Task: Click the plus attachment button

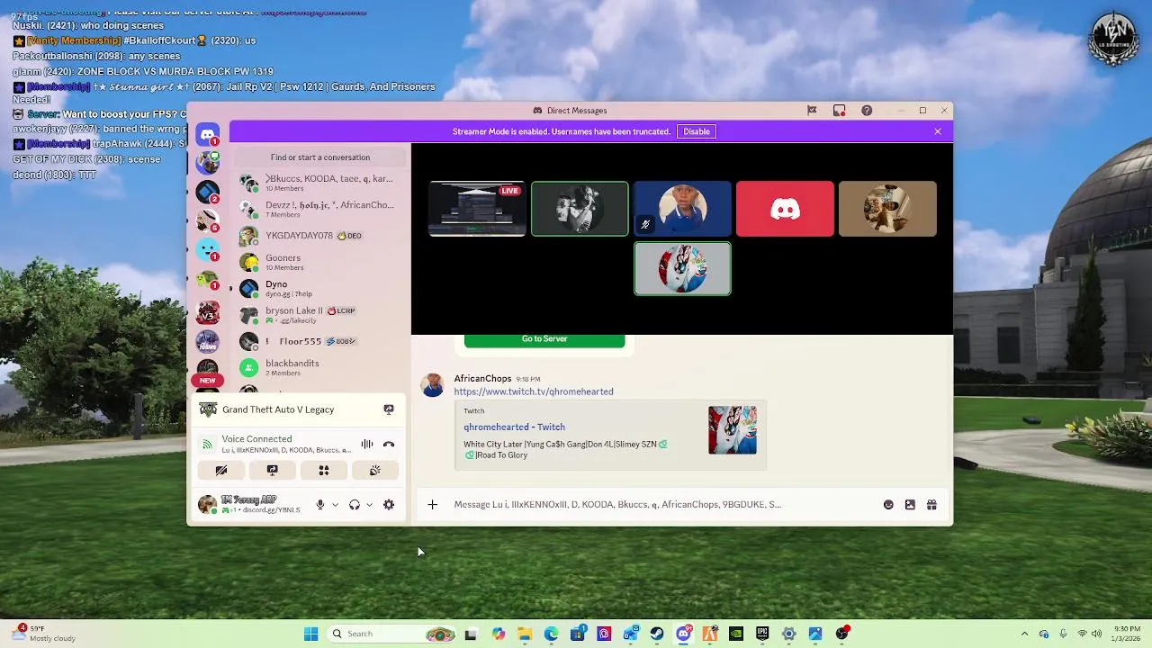Action: pyautogui.click(x=432, y=505)
